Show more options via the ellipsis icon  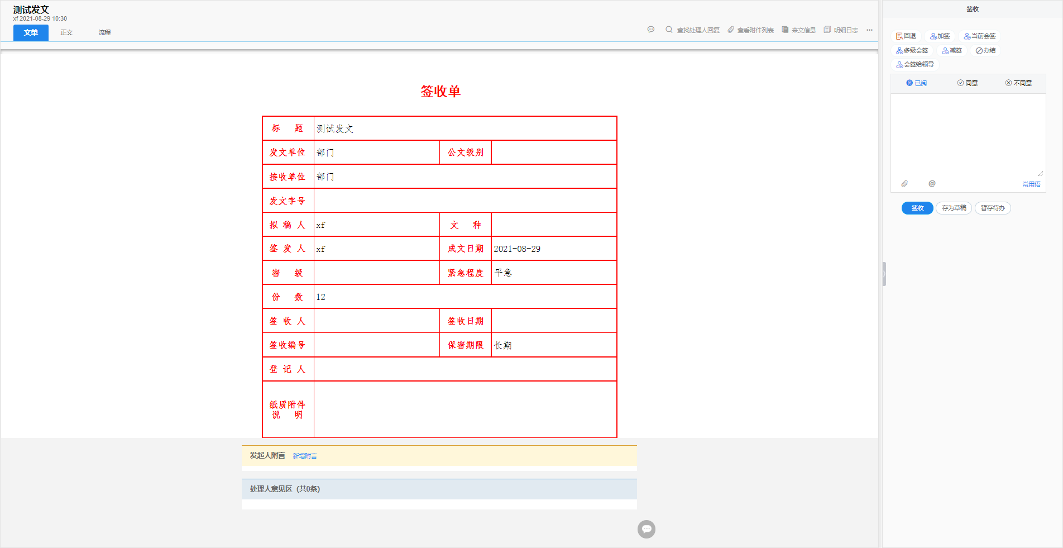869,30
